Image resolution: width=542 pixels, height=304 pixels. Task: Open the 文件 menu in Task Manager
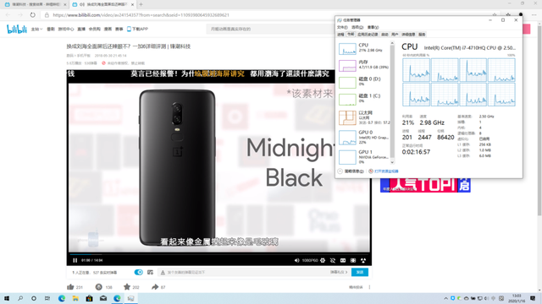[342, 27]
